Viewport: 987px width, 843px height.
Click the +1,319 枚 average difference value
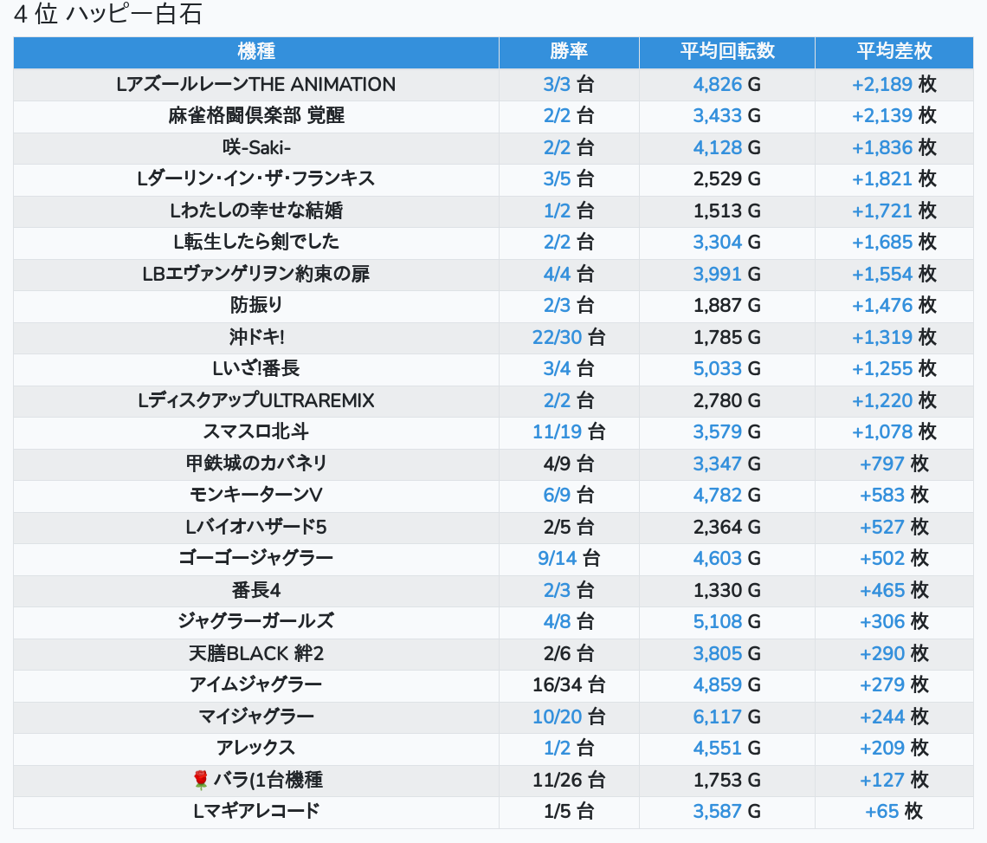pos(894,337)
